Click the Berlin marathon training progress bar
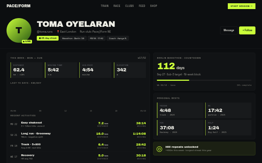The image size is (262, 163). tap(204, 80)
